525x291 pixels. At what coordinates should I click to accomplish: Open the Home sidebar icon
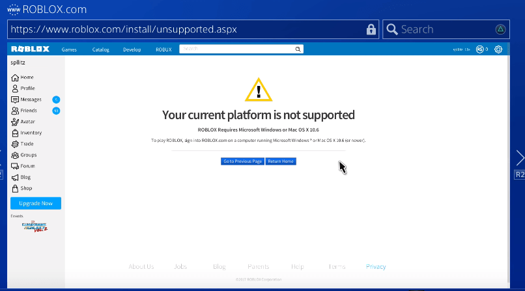[x=15, y=77]
